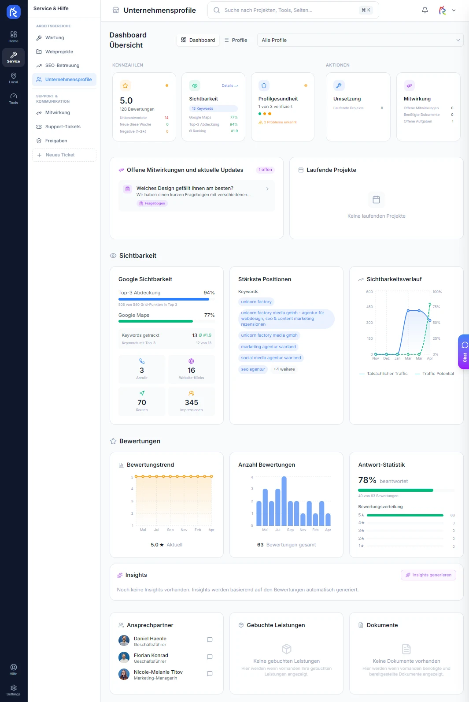Click Insights generieren button
469x702 pixels.
tap(428, 575)
